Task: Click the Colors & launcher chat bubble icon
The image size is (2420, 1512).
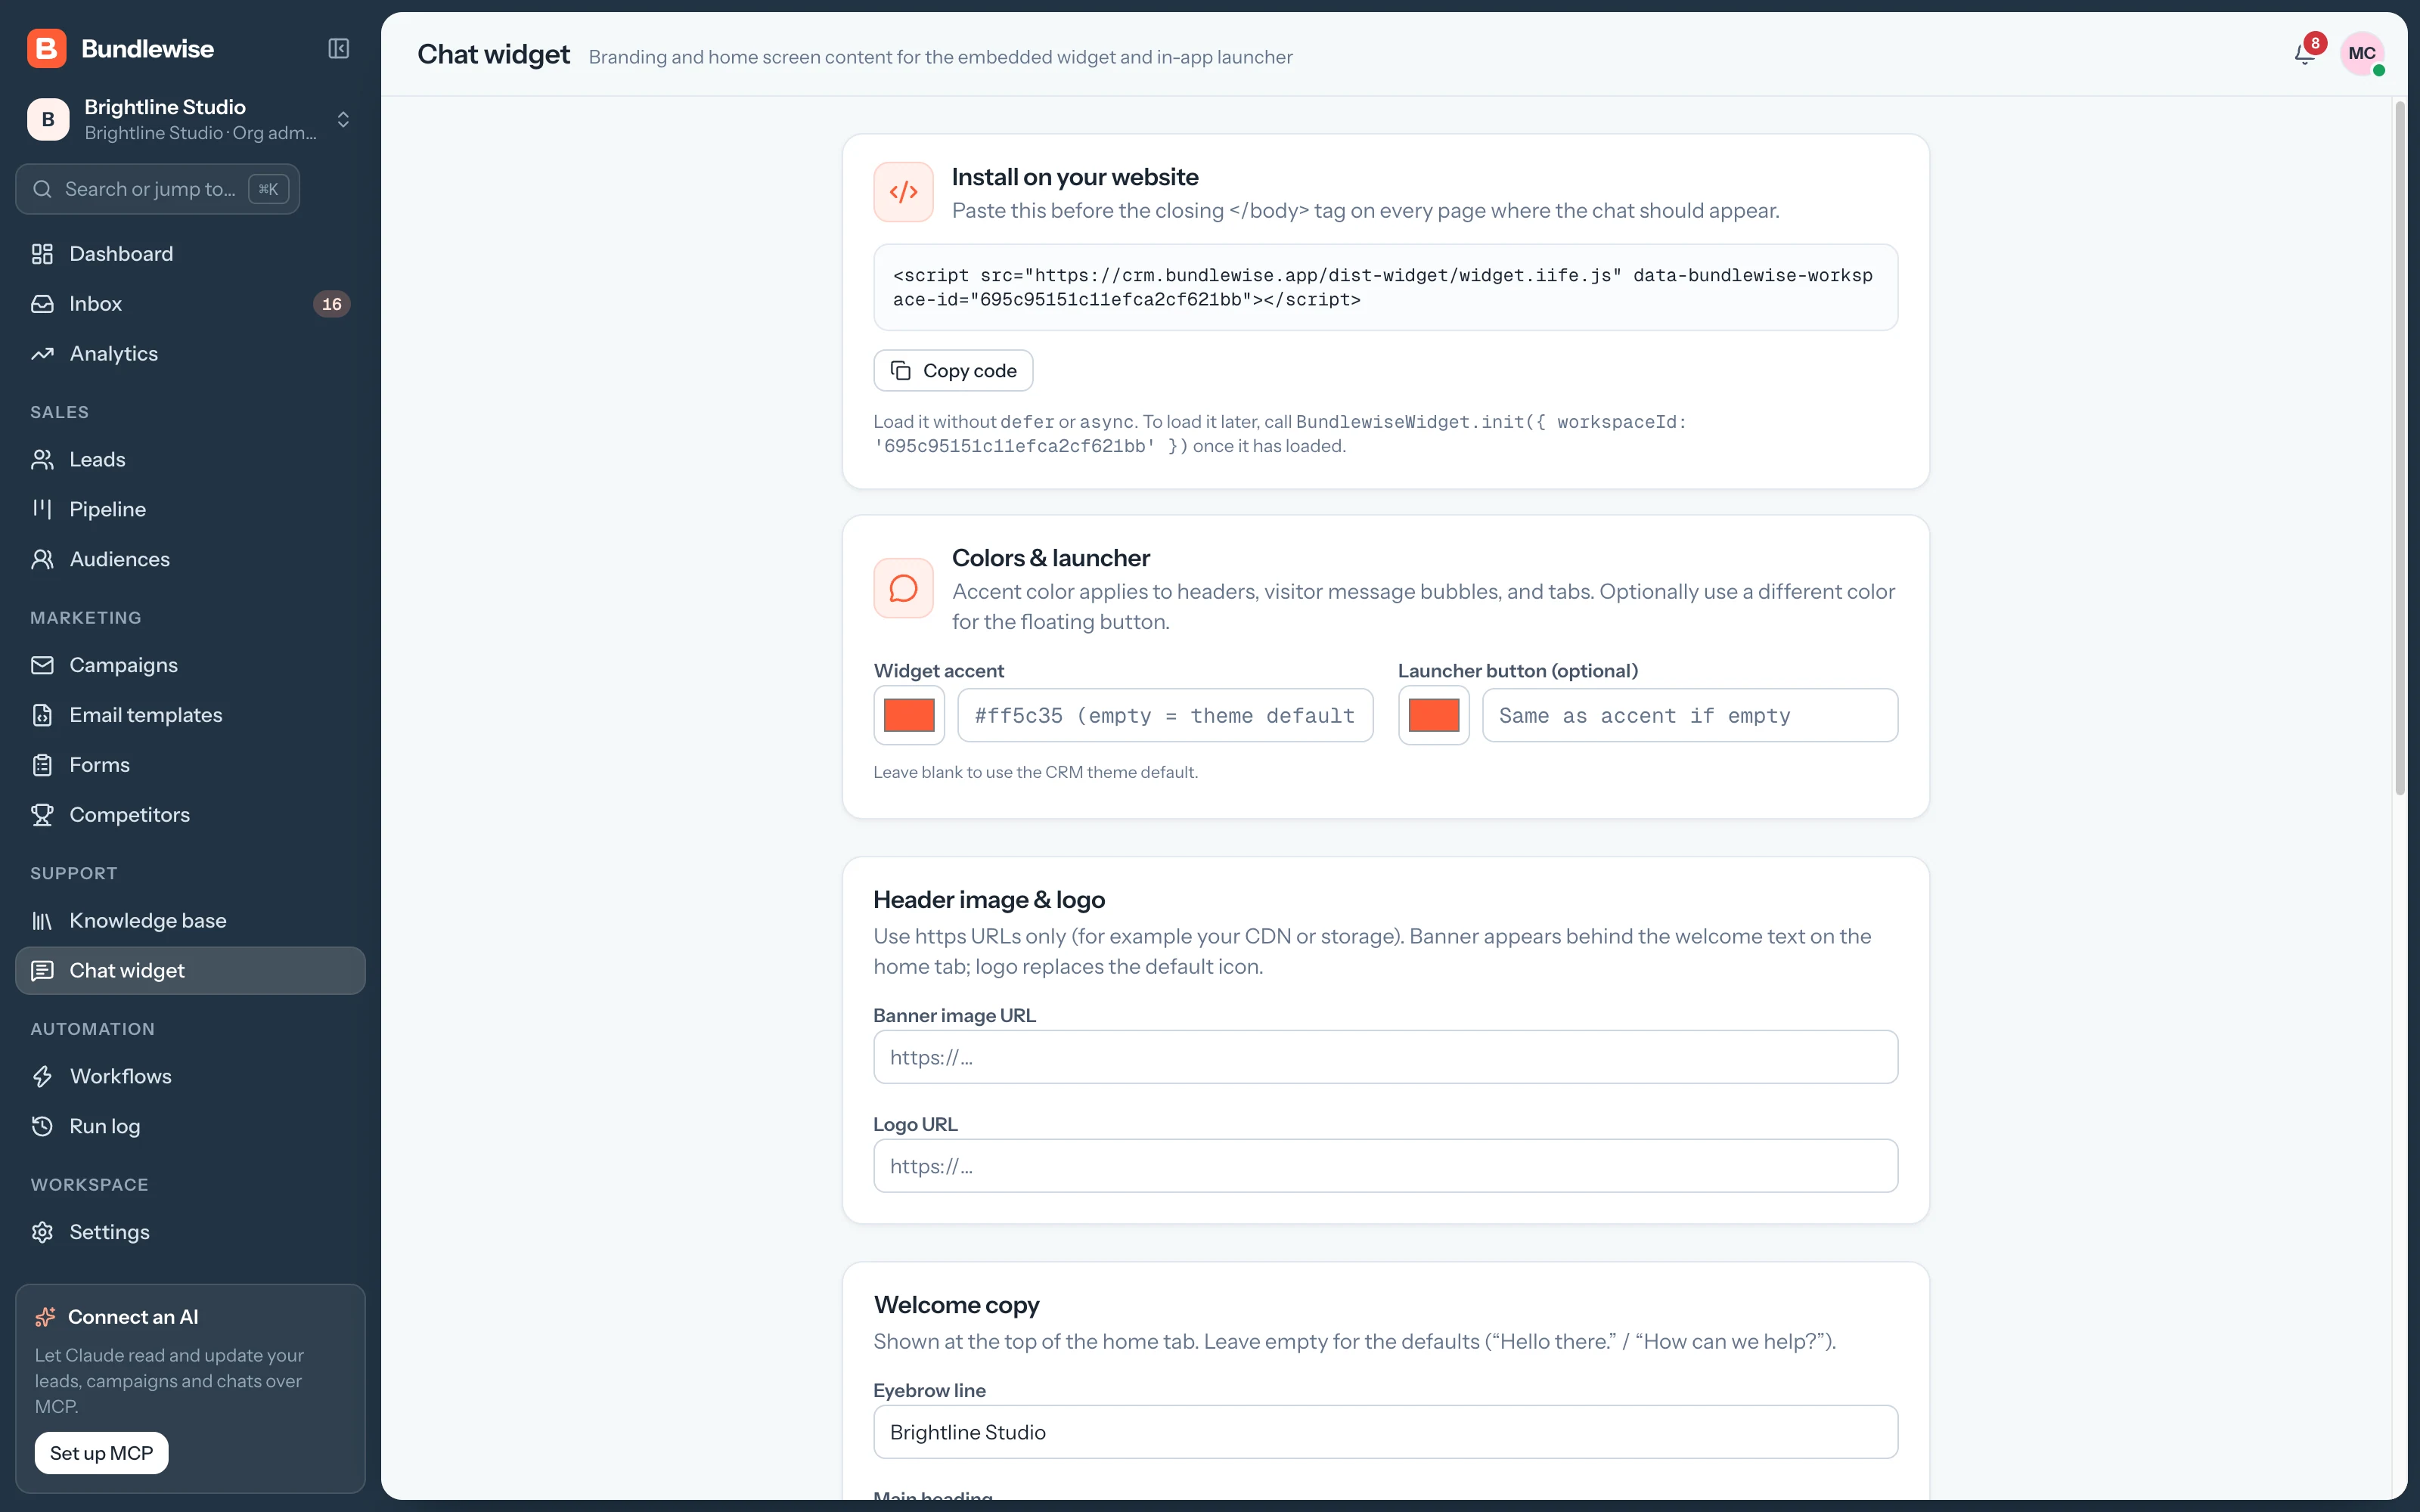Action: click(x=903, y=588)
